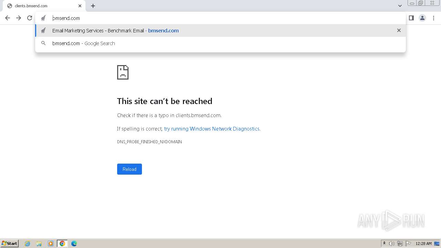Show hidden system tray icons

[x=384, y=244]
